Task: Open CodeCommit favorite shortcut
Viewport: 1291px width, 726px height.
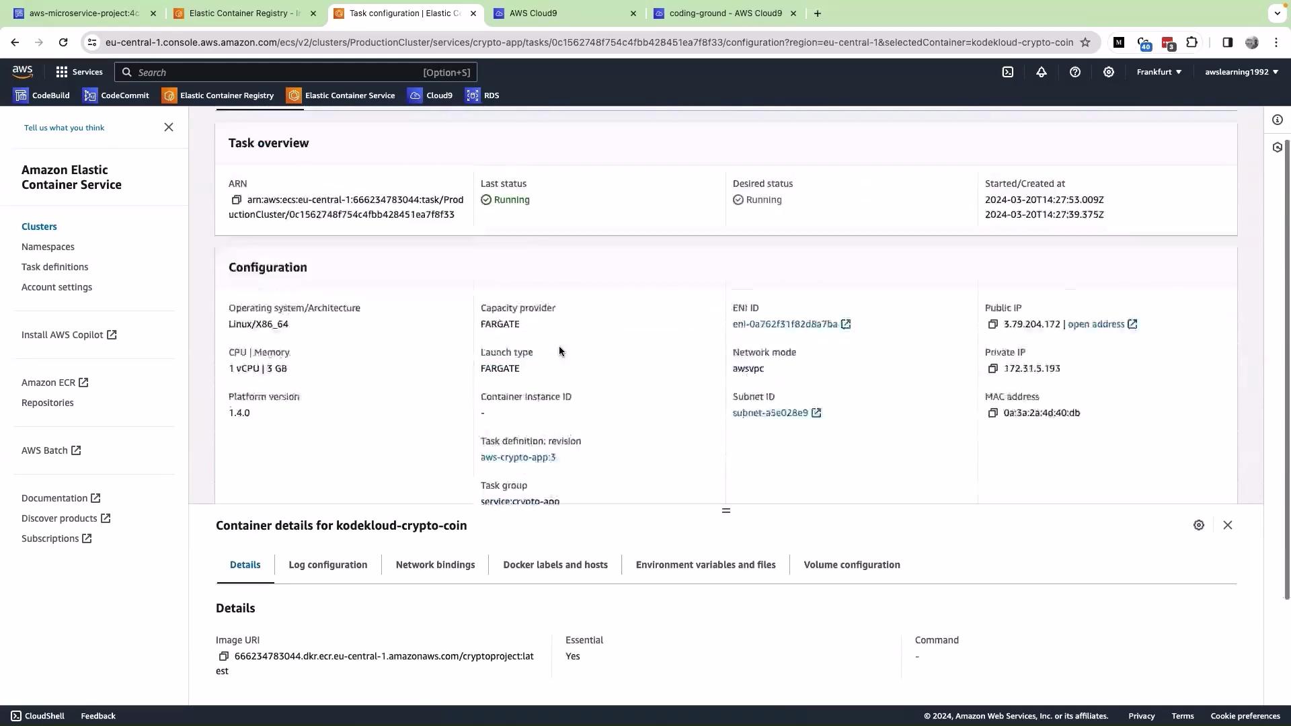Action: point(116,95)
